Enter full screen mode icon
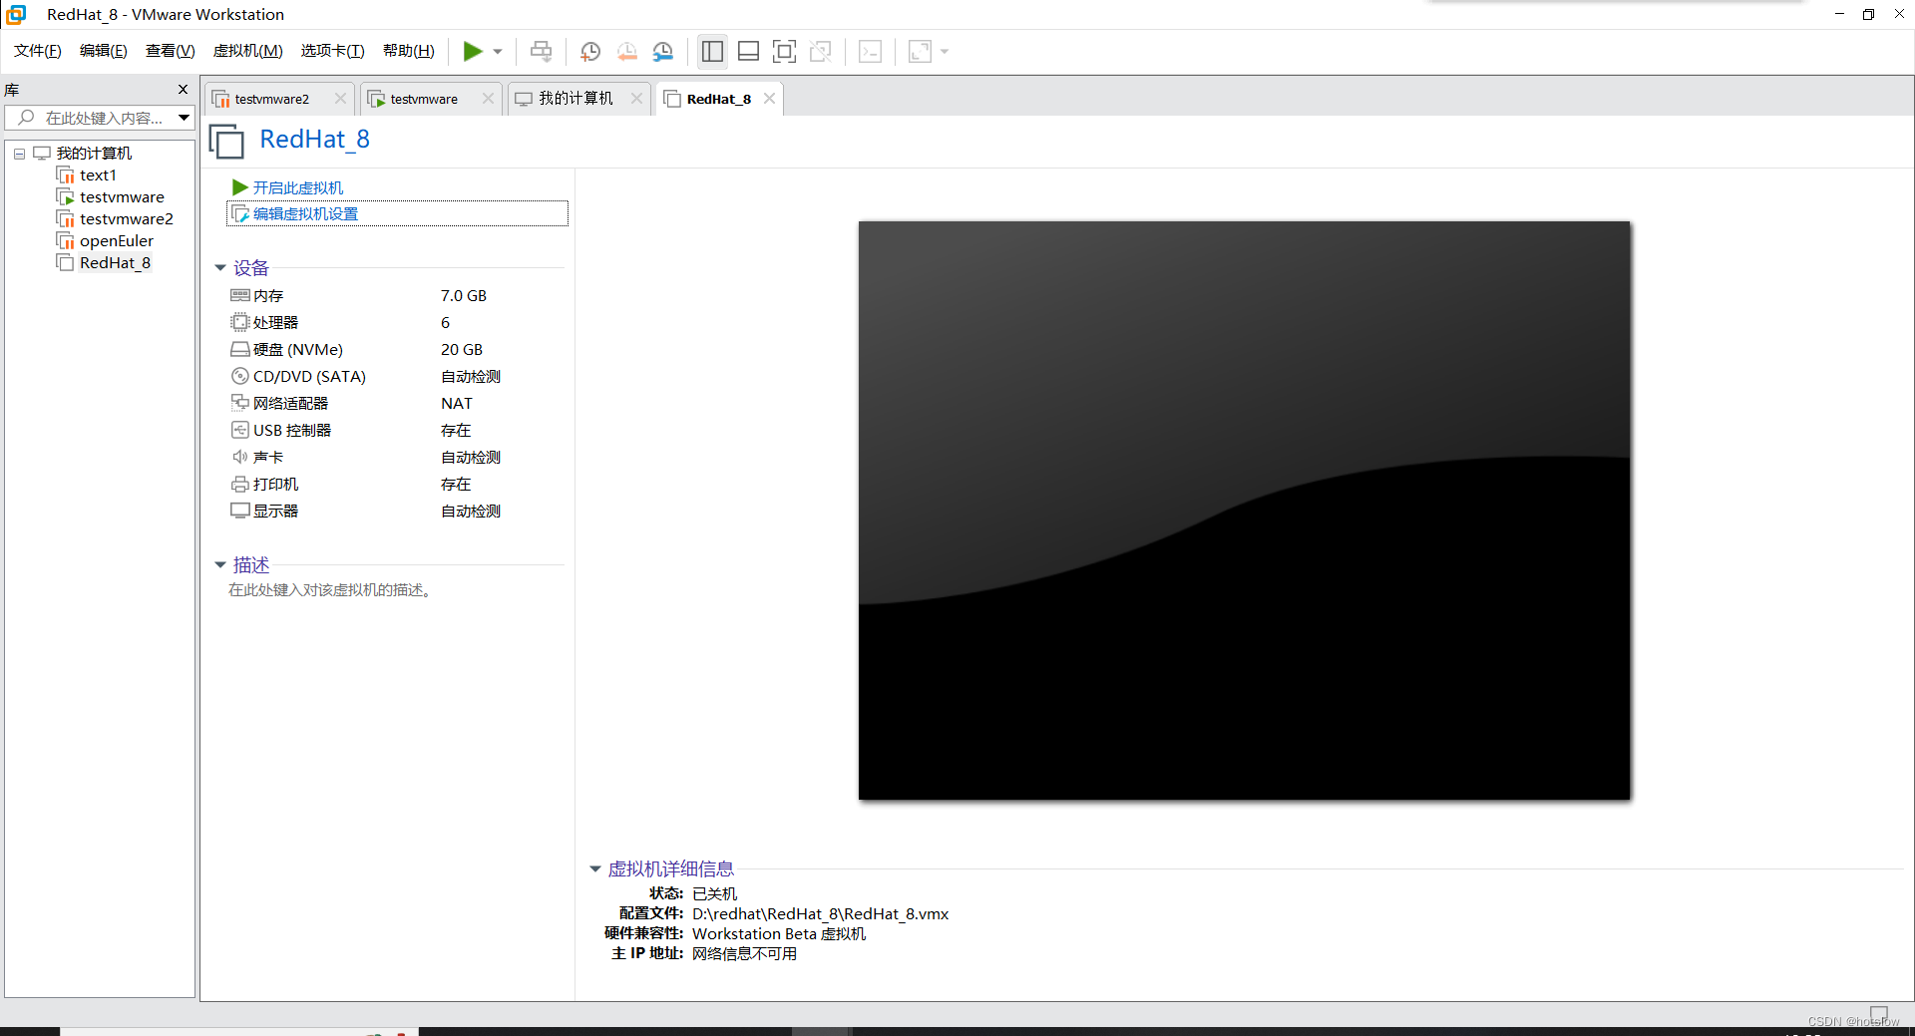1915x1036 pixels. (x=785, y=51)
